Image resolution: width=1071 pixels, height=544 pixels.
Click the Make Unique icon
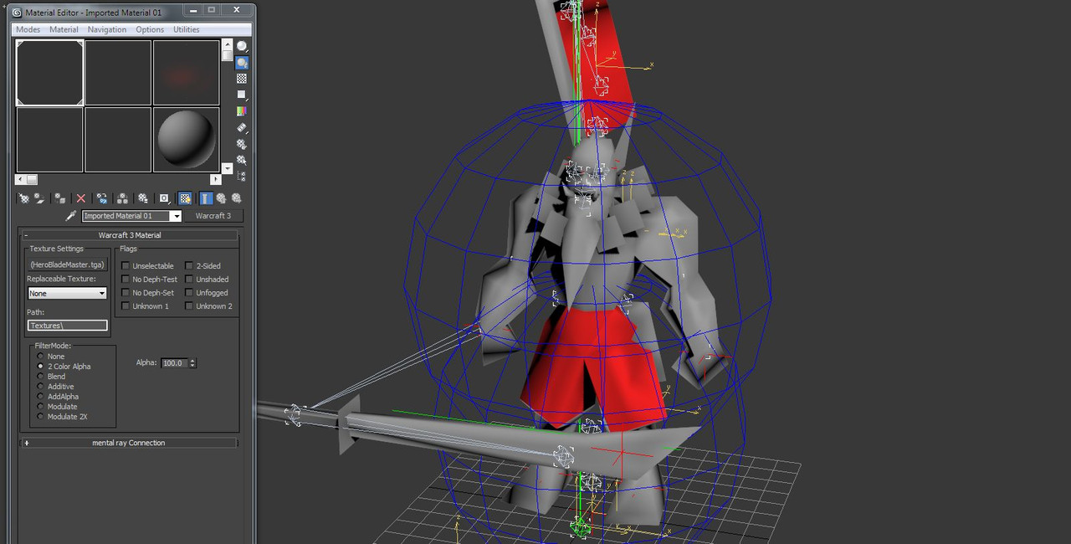[x=123, y=198]
